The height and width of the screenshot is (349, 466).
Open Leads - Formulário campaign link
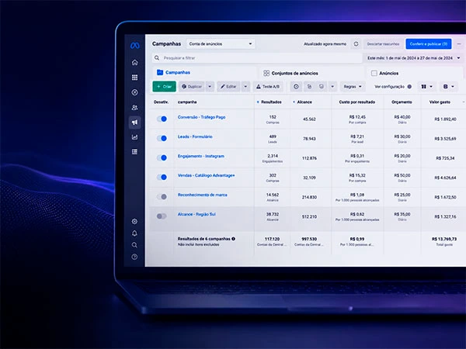click(x=195, y=136)
